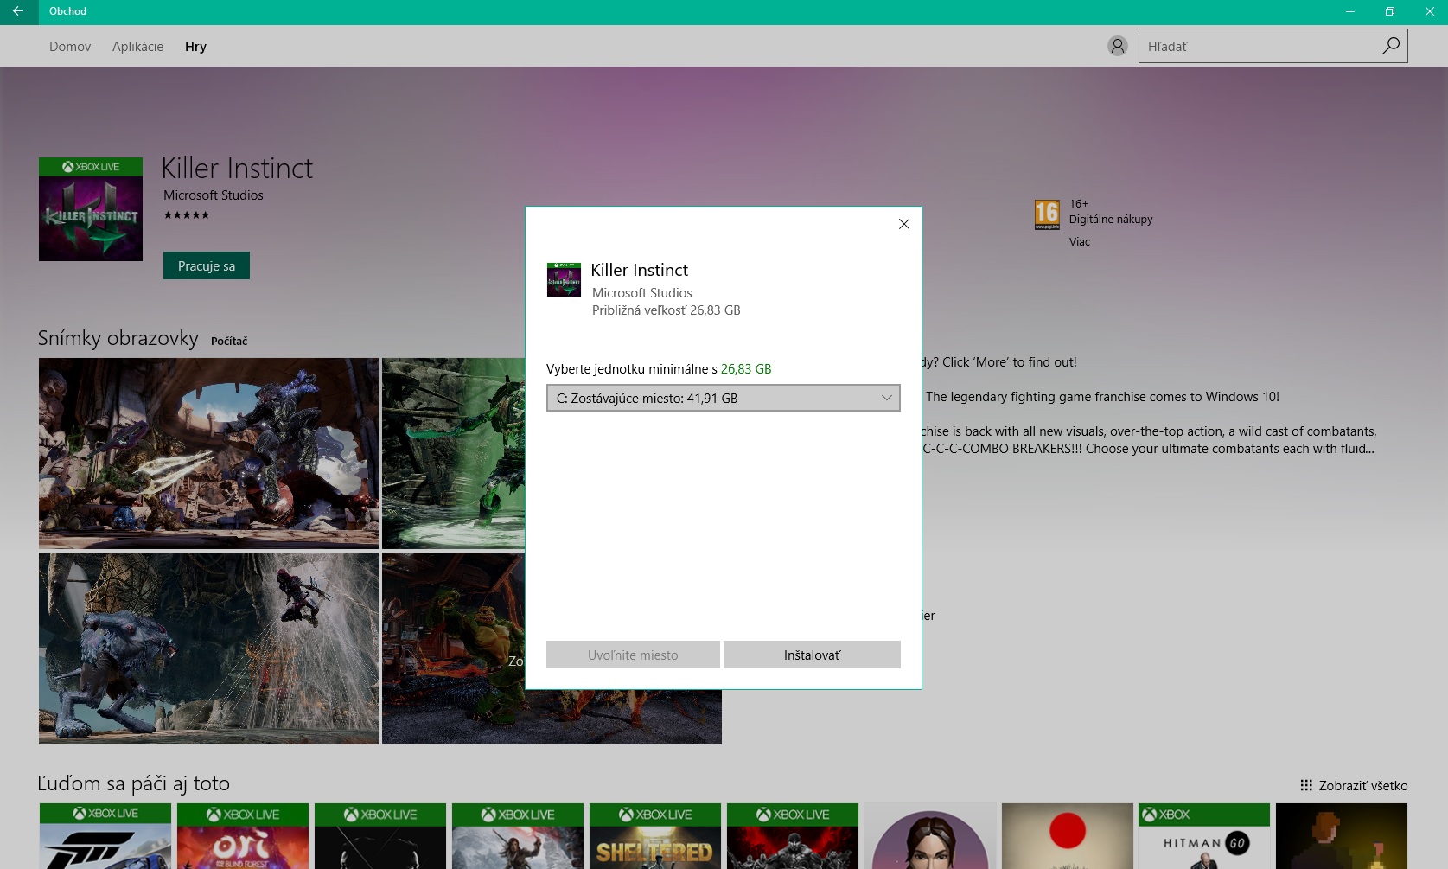
Task: Open the drive selection dropdown
Action: (x=724, y=398)
